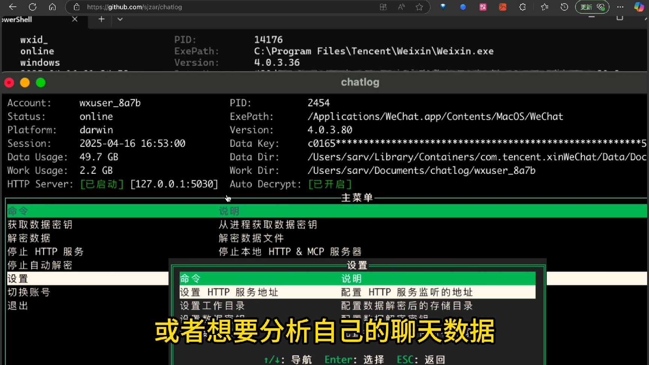This screenshot has width=649, height=365.
Task: Choose 设置工作目录 in settings popup
Action: 212,306
